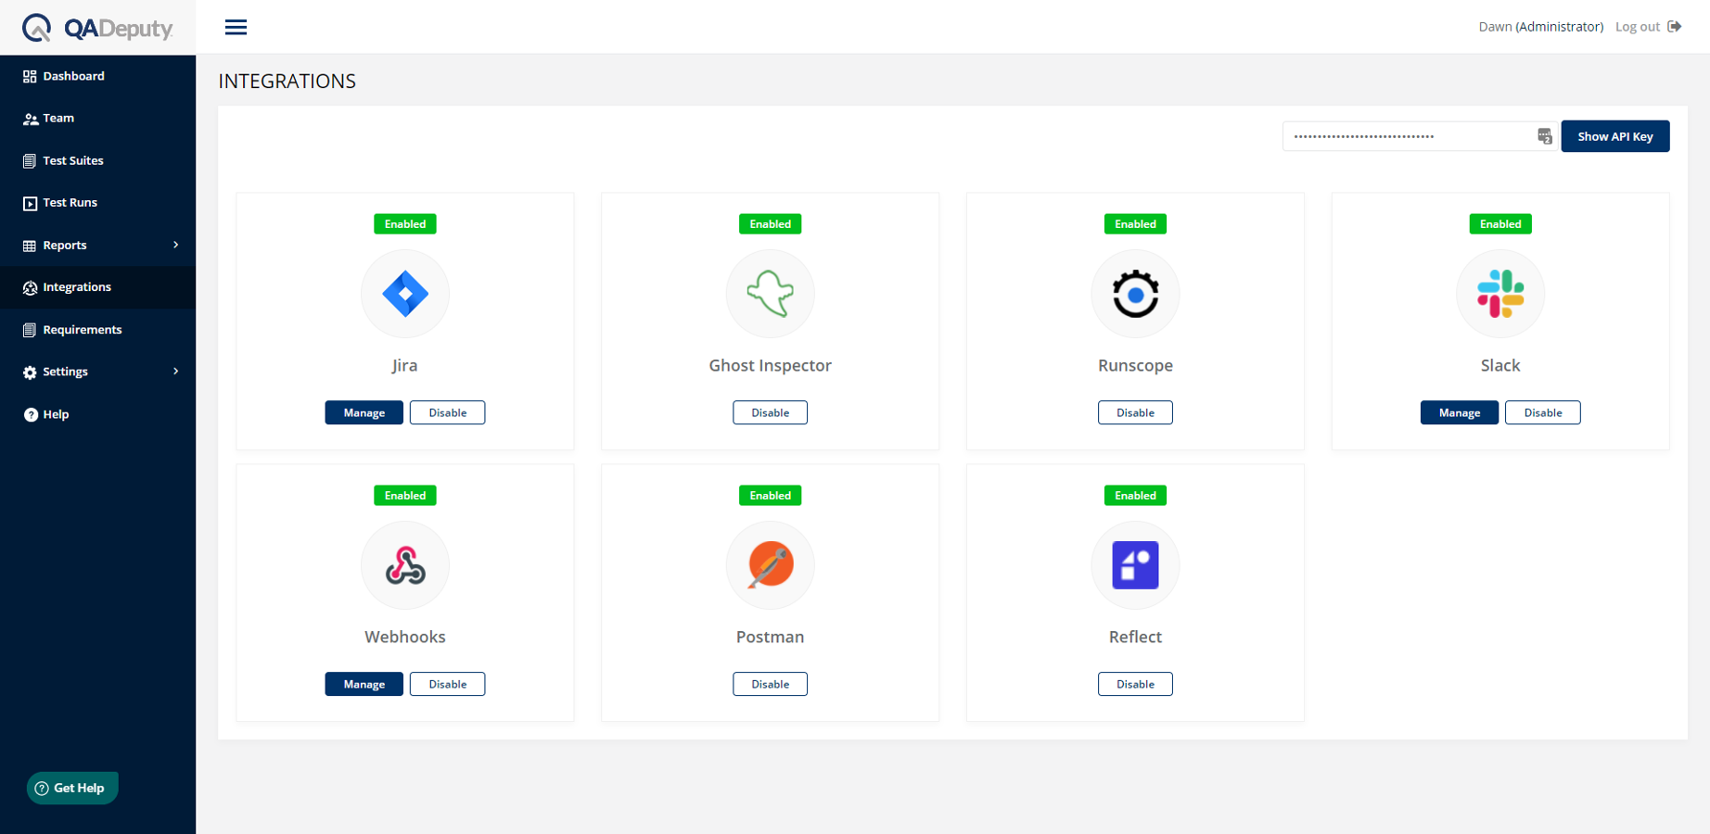This screenshot has height=834, width=1710.
Task: Click the Team people icon
Action: pyautogui.click(x=30, y=119)
